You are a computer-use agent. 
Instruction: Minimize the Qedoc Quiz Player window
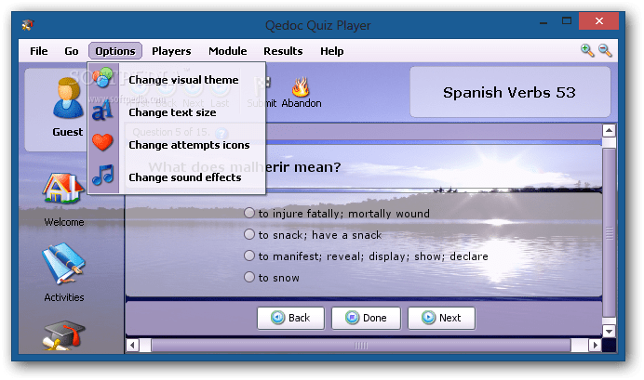pos(543,22)
